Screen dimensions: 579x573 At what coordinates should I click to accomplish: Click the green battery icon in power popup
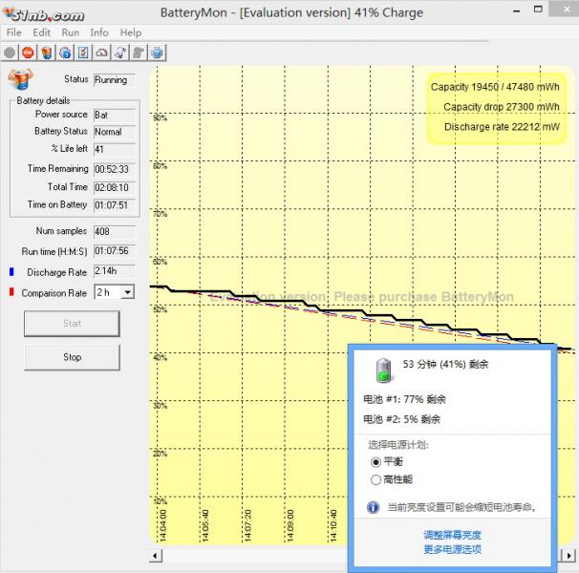tap(383, 370)
